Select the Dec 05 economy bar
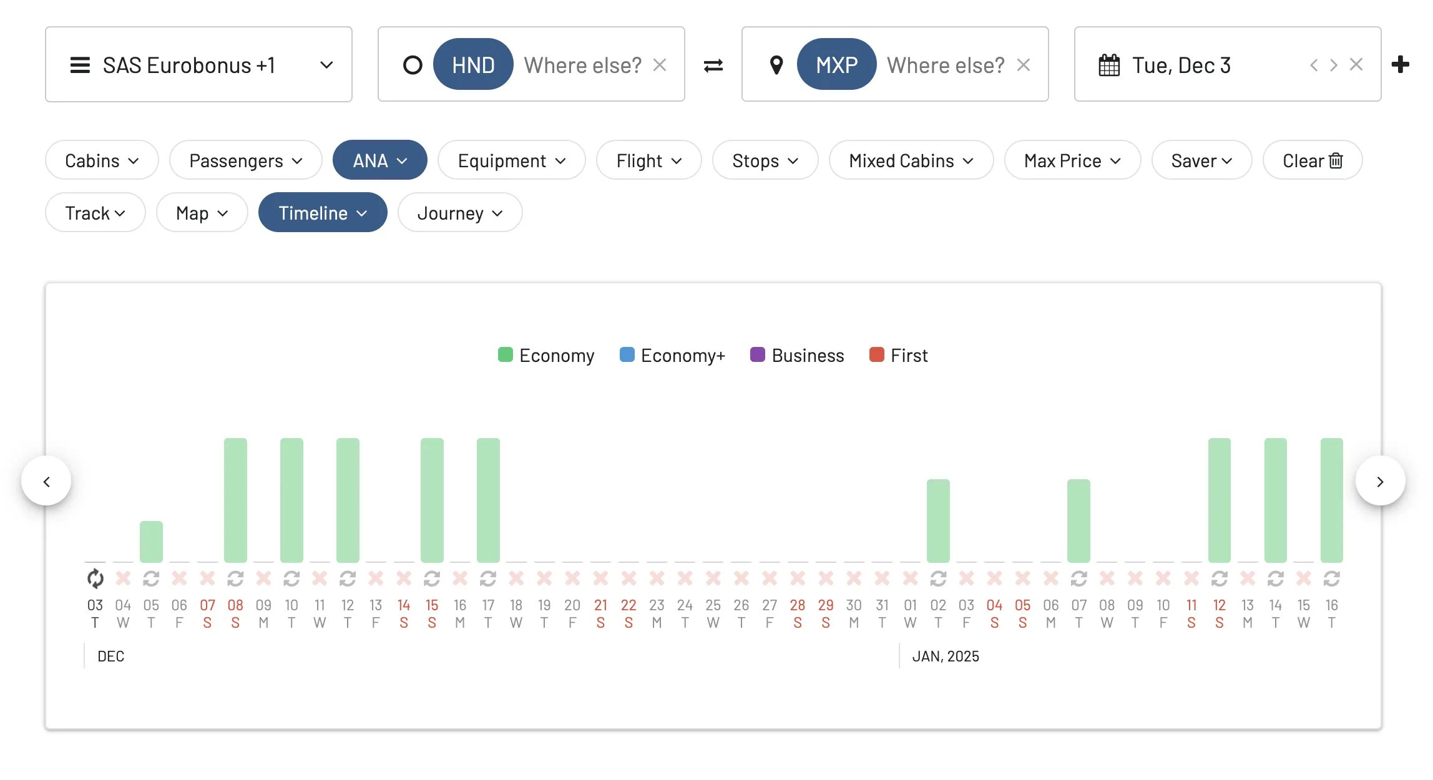The height and width of the screenshot is (780, 1433). (151, 542)
